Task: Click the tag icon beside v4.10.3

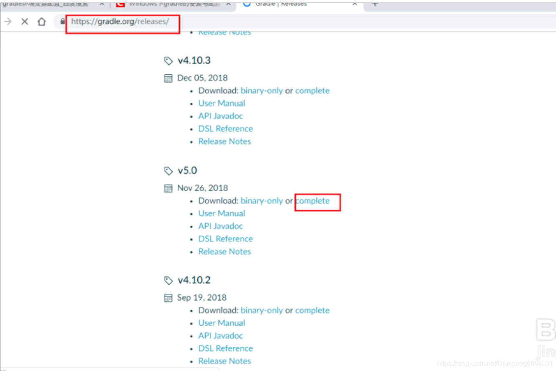Action: pos(168,61)
